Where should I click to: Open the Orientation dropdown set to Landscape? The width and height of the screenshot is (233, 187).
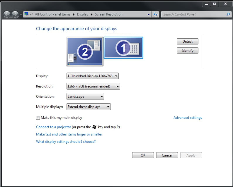(x=85, y=97)
